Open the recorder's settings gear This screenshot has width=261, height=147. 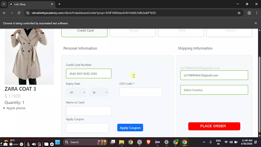pos(52,144)
